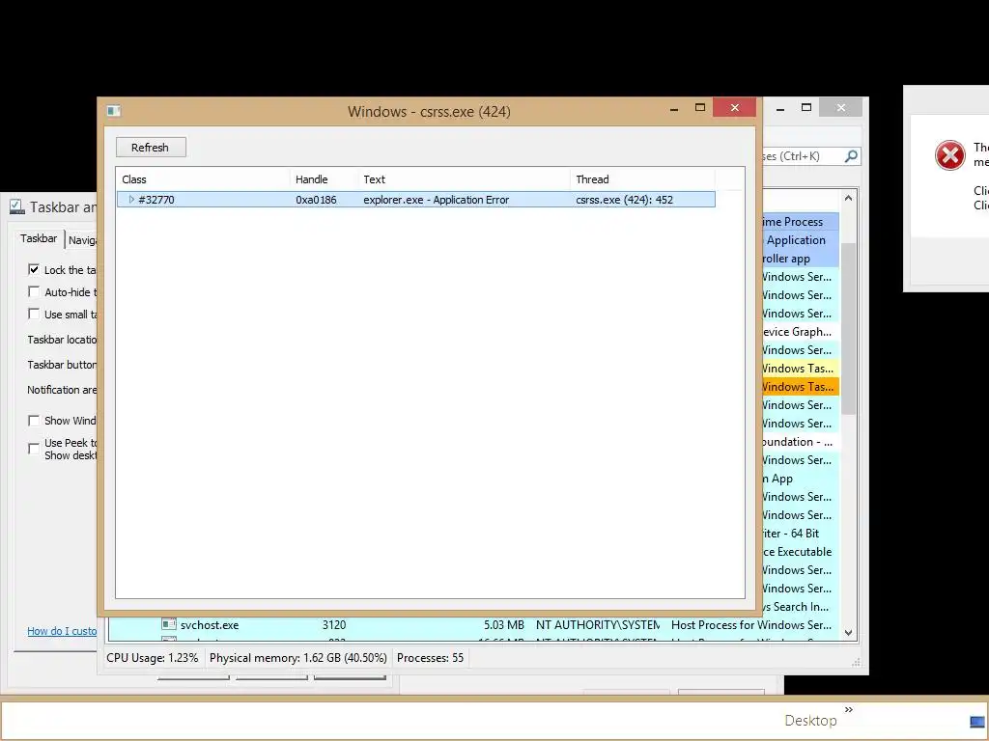Expand the Desktop toolbar chevron on the taskbar
989x741 pixels.
[848, 710]
